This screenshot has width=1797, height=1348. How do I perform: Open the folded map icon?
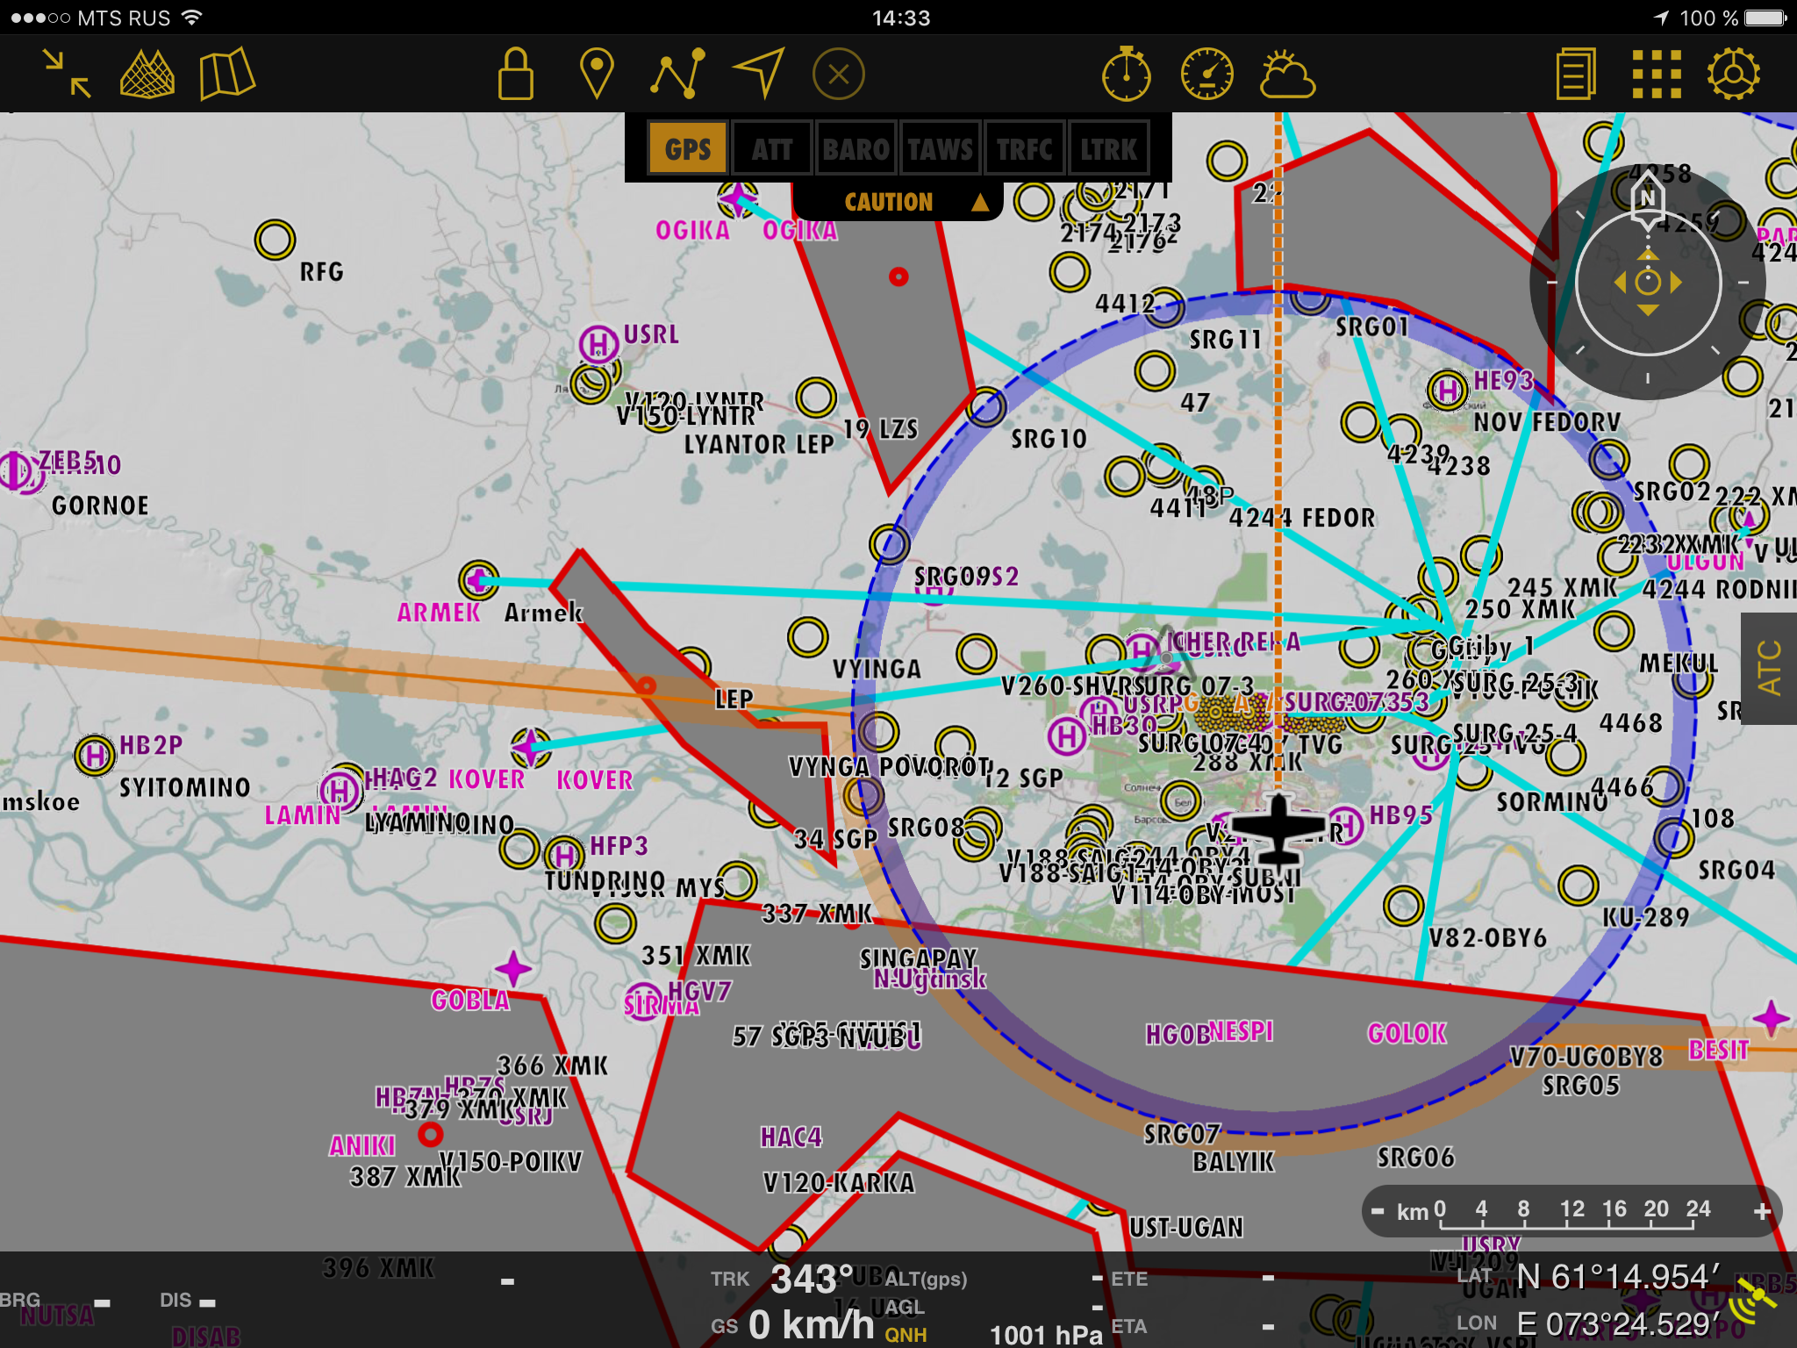coord(226,74)
